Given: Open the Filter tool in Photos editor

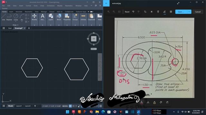Looking at the screenshot, I should [158, 12].
